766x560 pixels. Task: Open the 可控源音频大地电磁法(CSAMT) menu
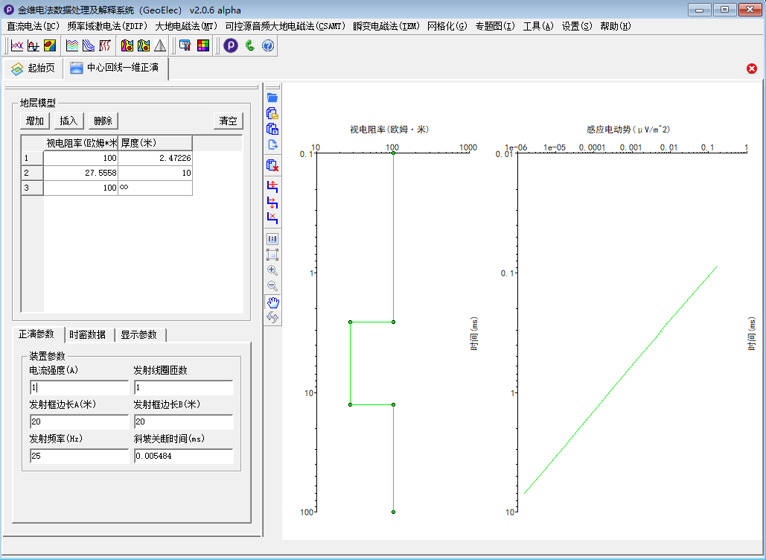[x=285, y=26]
